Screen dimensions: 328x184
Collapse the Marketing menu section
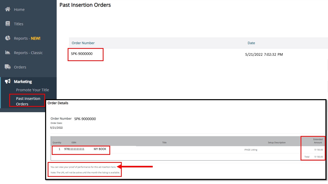(23, 82)
